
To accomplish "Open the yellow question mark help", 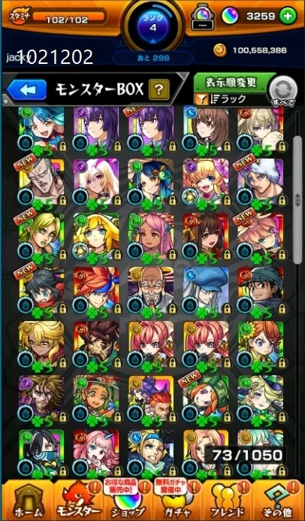I will click(159, 89).
